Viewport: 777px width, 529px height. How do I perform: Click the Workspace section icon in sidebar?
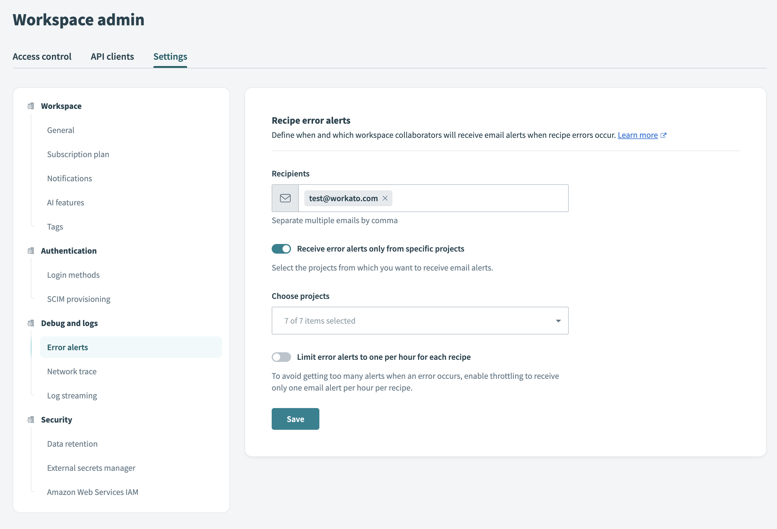click(x=31, y=106)
